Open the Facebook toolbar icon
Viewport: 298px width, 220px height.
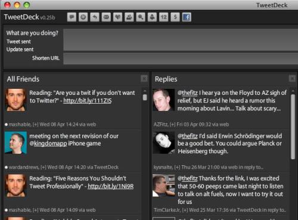click(x=187, y=17)
